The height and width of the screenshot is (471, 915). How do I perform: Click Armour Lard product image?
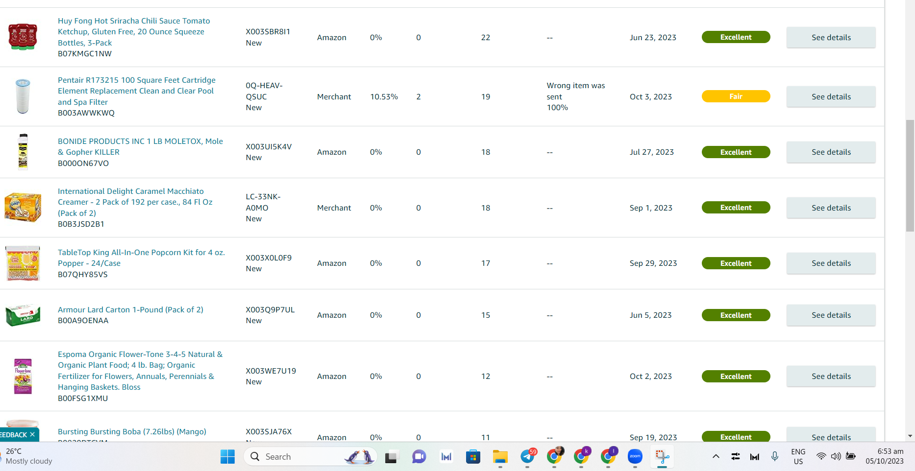23,315
